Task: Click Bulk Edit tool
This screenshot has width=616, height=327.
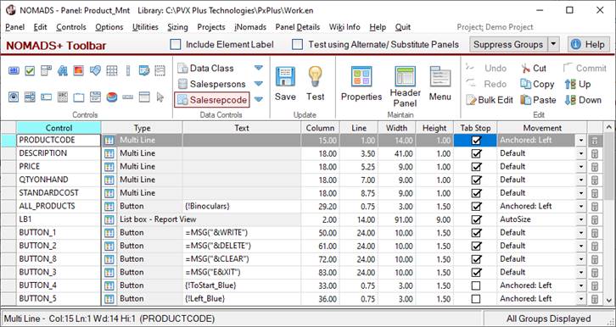Action: (x=490, y=100)
